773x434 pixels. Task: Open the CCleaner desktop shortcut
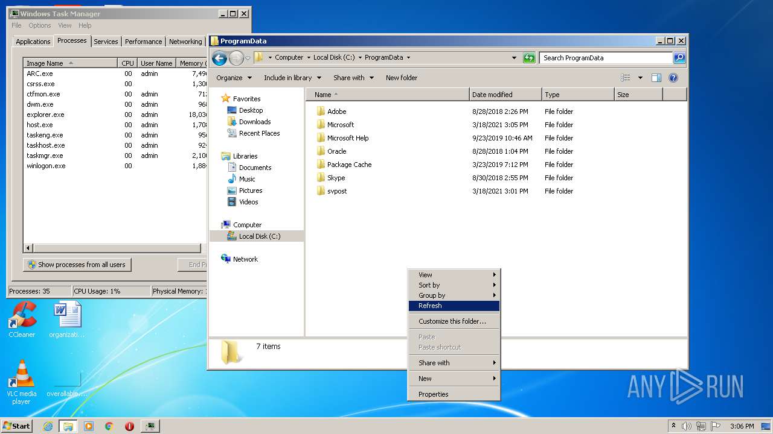point(22,319)
